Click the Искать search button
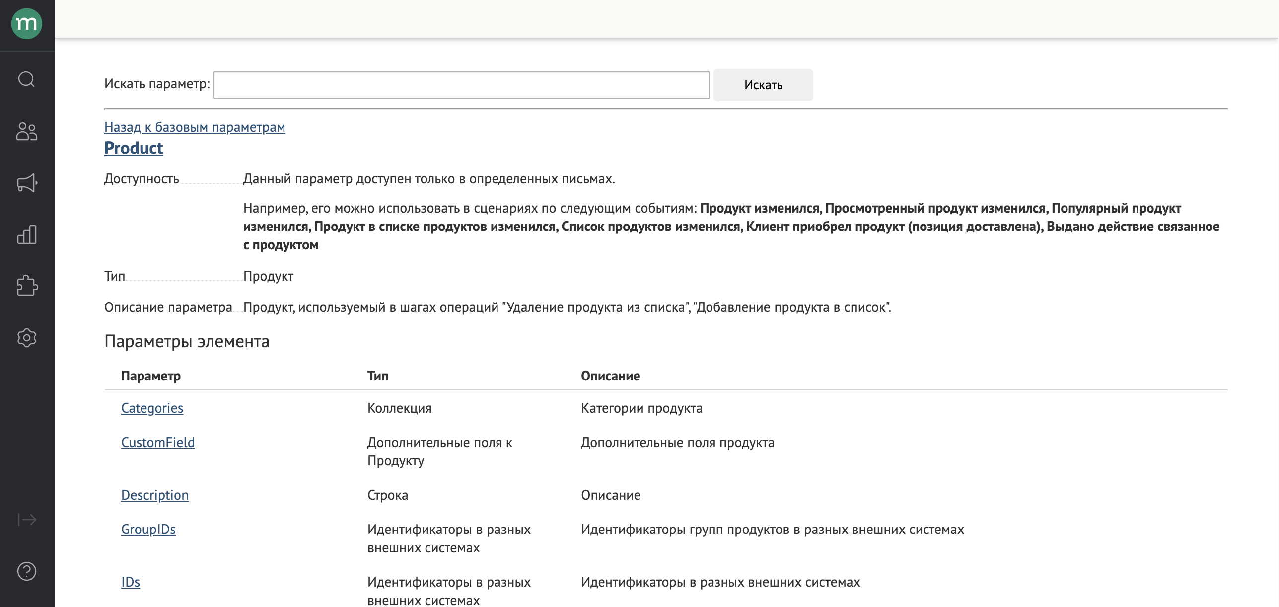 (x=763, y=85)
